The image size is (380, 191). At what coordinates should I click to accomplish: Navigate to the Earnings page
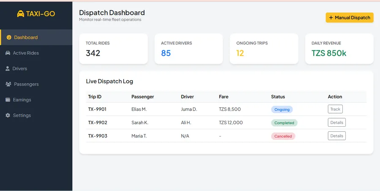(x=36, y=99)
